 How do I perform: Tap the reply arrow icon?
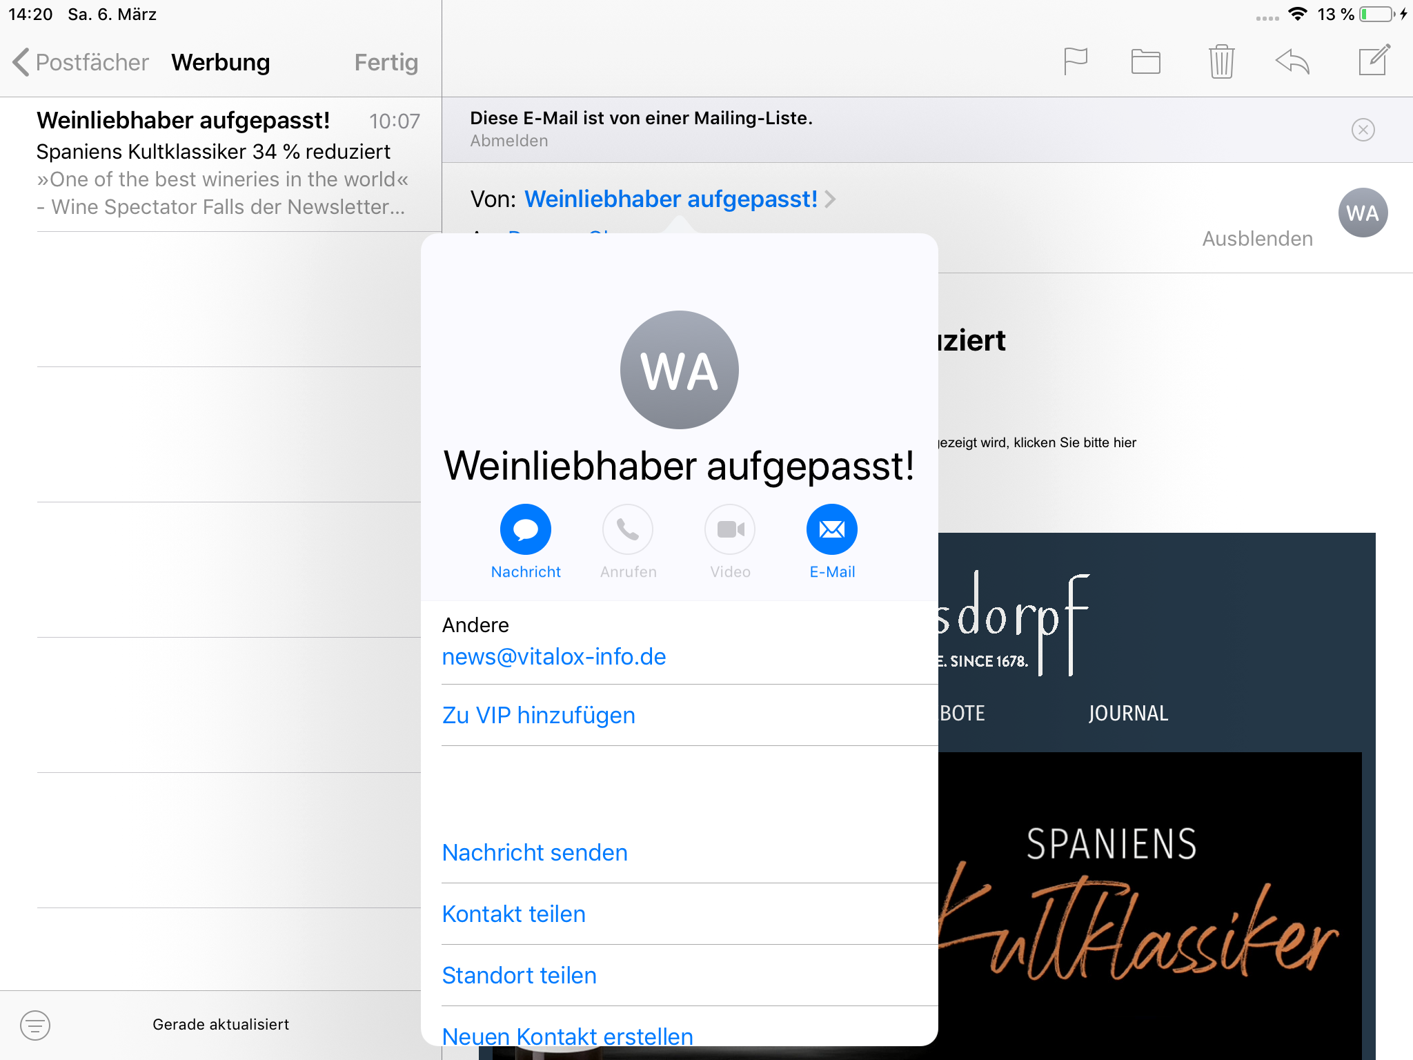(x=1292, y=61)
